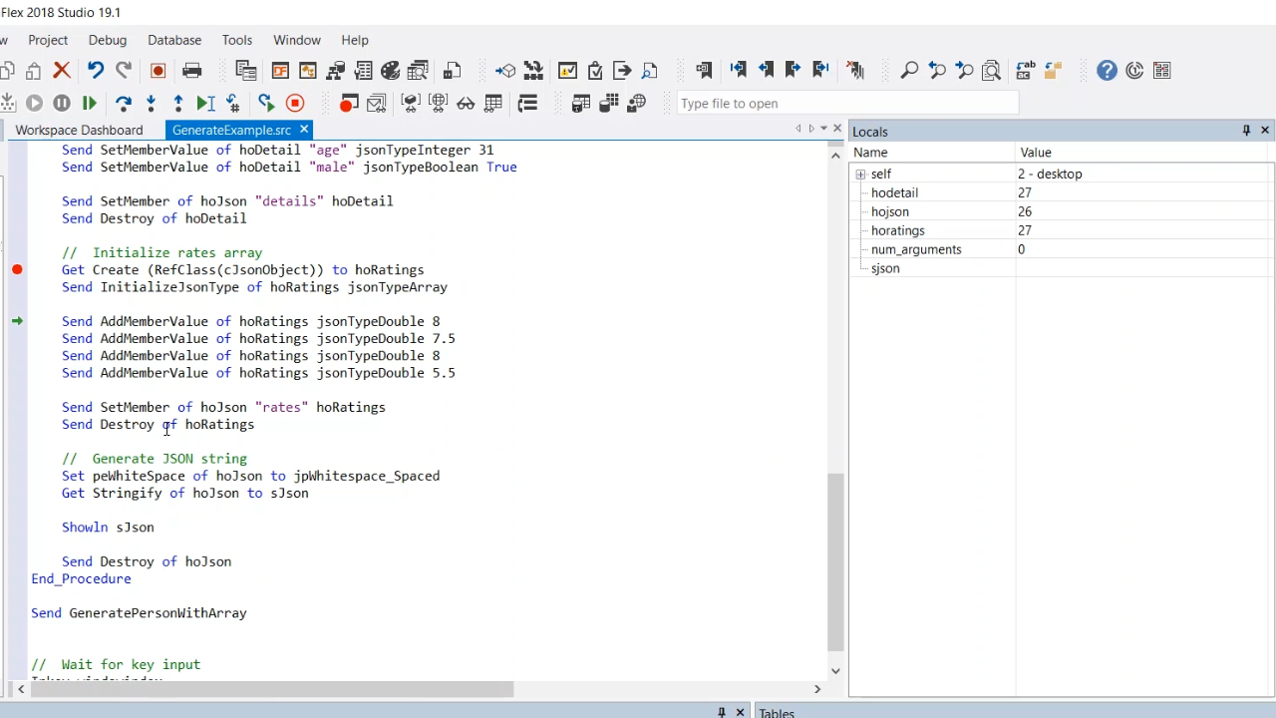Image resolution: width=1276 pixels, height=718 pixels.
Task: Open the editor tab list dropdown arrow
Action: [x=823, y=129]
